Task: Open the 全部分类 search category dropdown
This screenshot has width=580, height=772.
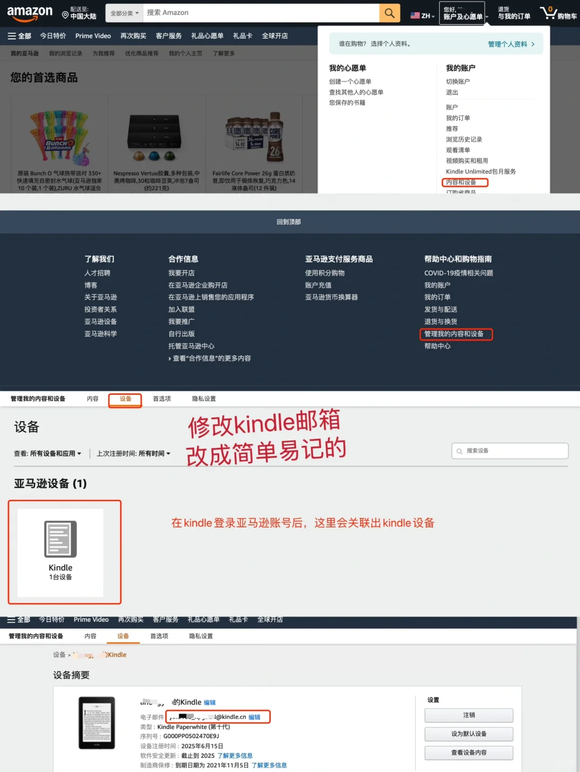Action: 125,13
